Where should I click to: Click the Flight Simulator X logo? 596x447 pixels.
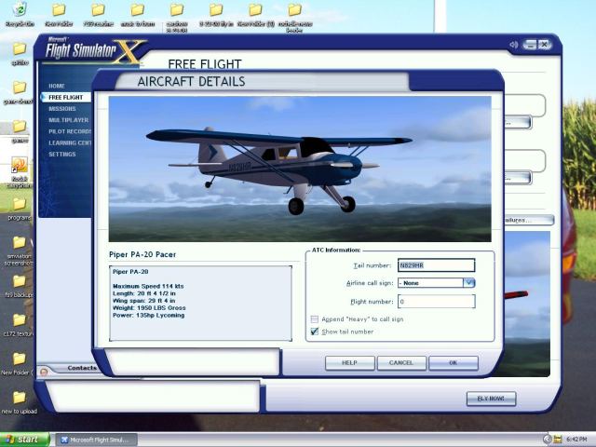pos(93,52)
